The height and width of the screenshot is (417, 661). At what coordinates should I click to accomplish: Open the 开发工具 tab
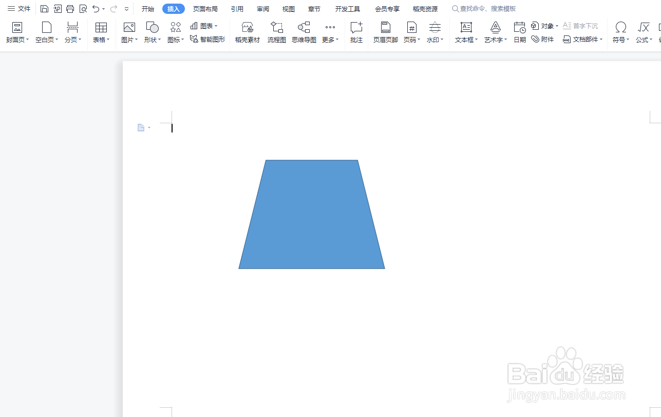[348, 9]
